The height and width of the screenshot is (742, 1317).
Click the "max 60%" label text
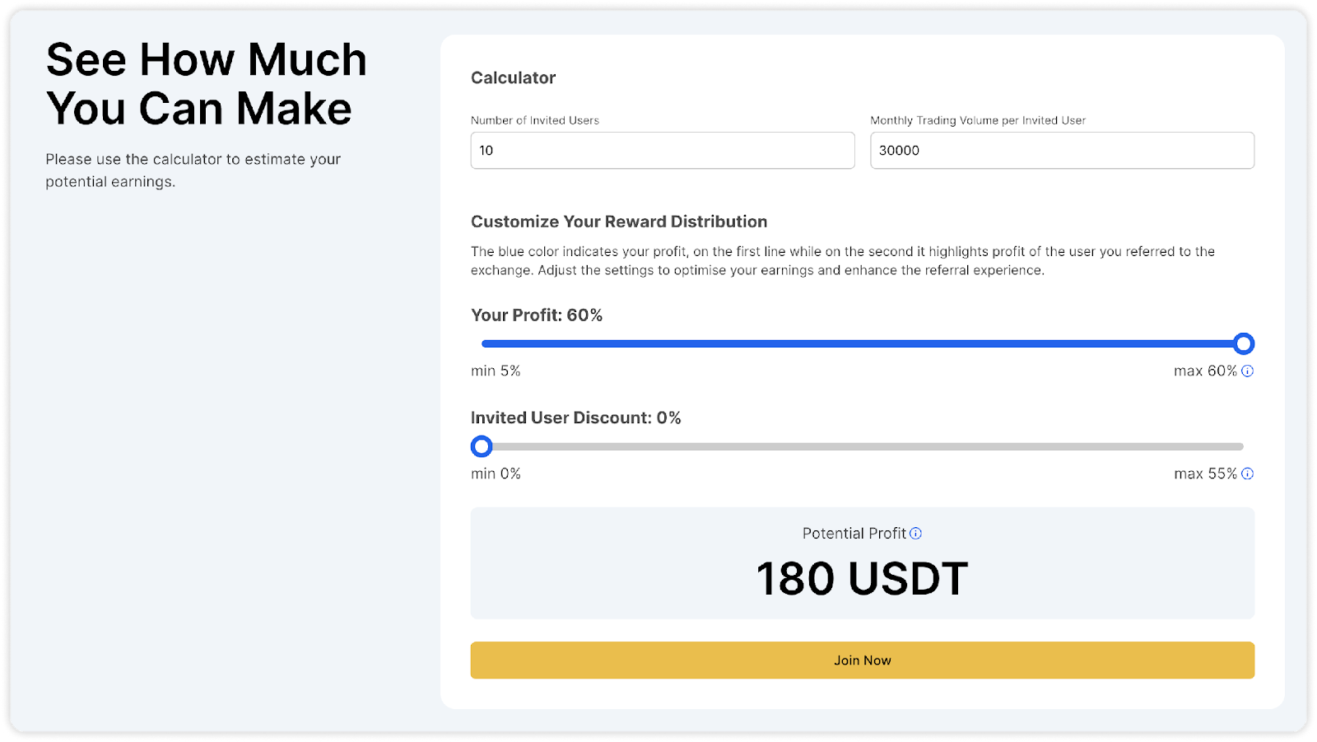pyautogui.click(x=1204, y=371)
